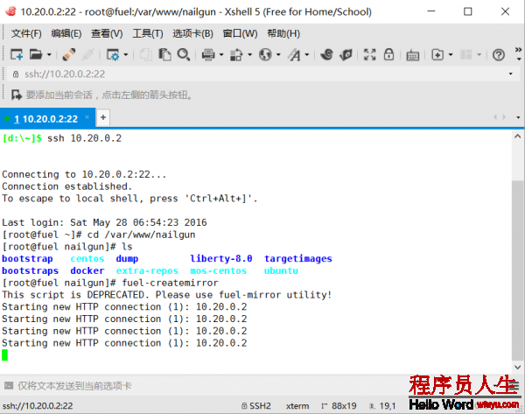This screenshot has width=525, height=414.
Task: Click the liberty-8.0 directory name in terminal
Action: click(x=221, y=258)
